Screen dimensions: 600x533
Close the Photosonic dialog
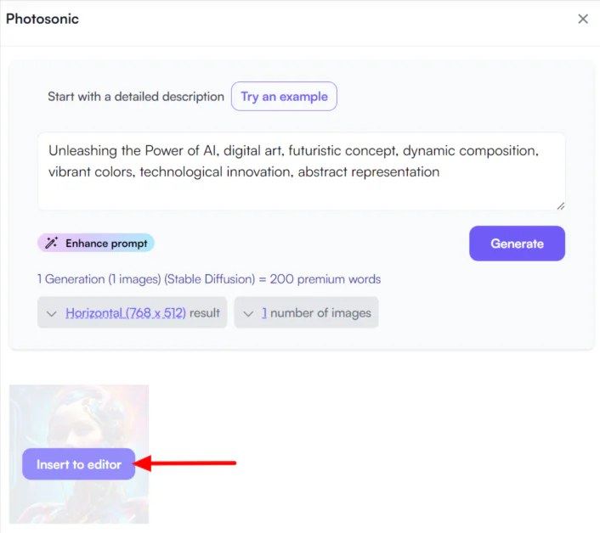click(583, 19)
